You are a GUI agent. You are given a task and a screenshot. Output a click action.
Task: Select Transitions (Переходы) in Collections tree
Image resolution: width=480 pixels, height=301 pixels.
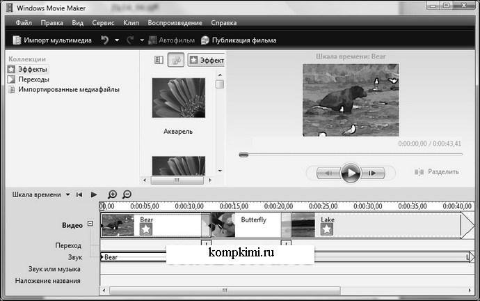33,79
